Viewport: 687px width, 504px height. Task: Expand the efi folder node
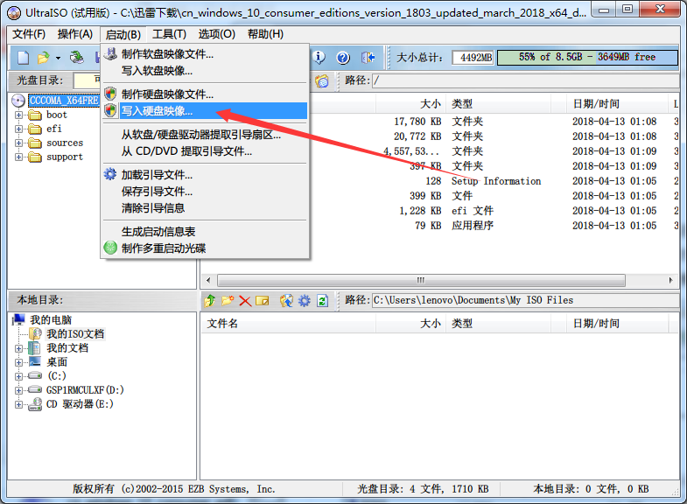tap(18, 129)
